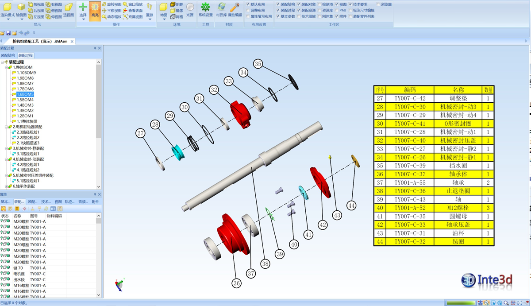Select the 旋转视图 rotate view tool
The height and width of the screenshot is (306, 531).
[x=111, y=4]
